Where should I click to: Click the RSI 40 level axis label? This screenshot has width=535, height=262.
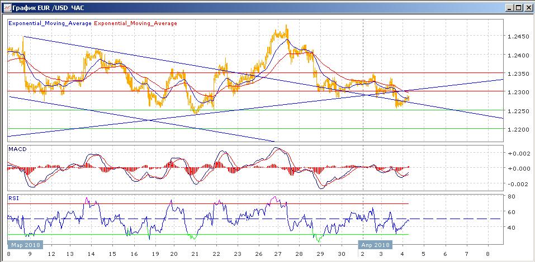[511, 227]
